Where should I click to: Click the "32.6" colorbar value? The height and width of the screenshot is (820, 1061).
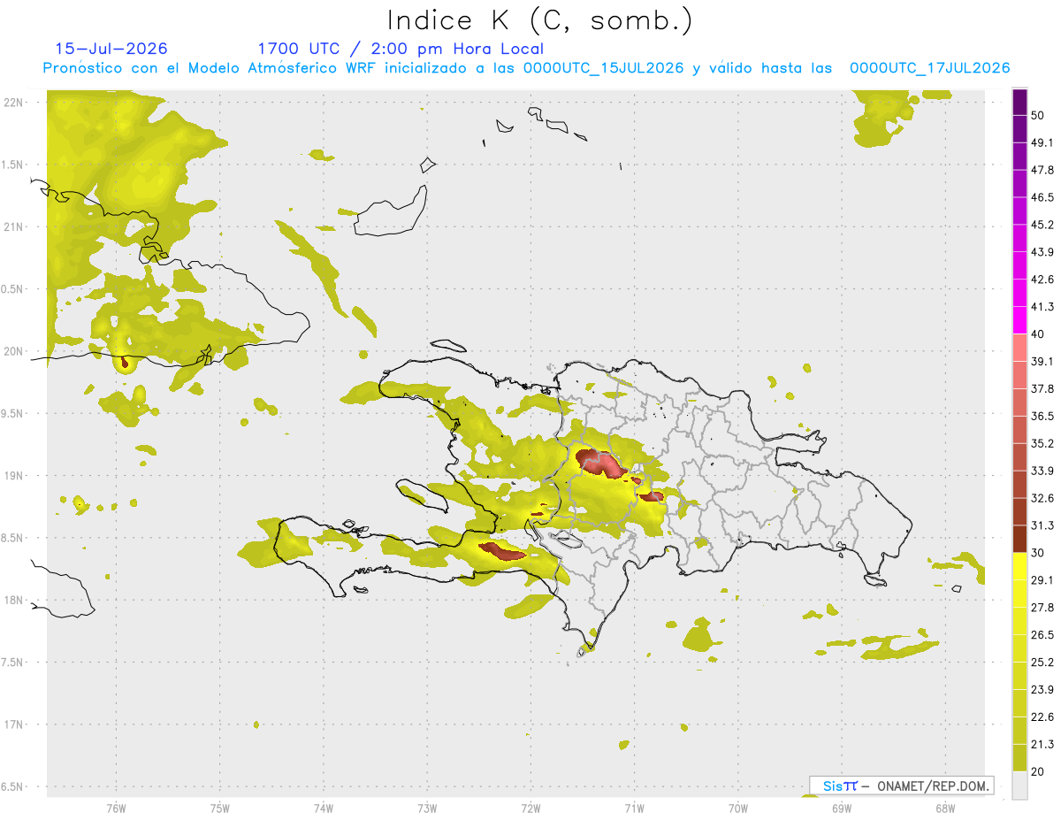1043,498
